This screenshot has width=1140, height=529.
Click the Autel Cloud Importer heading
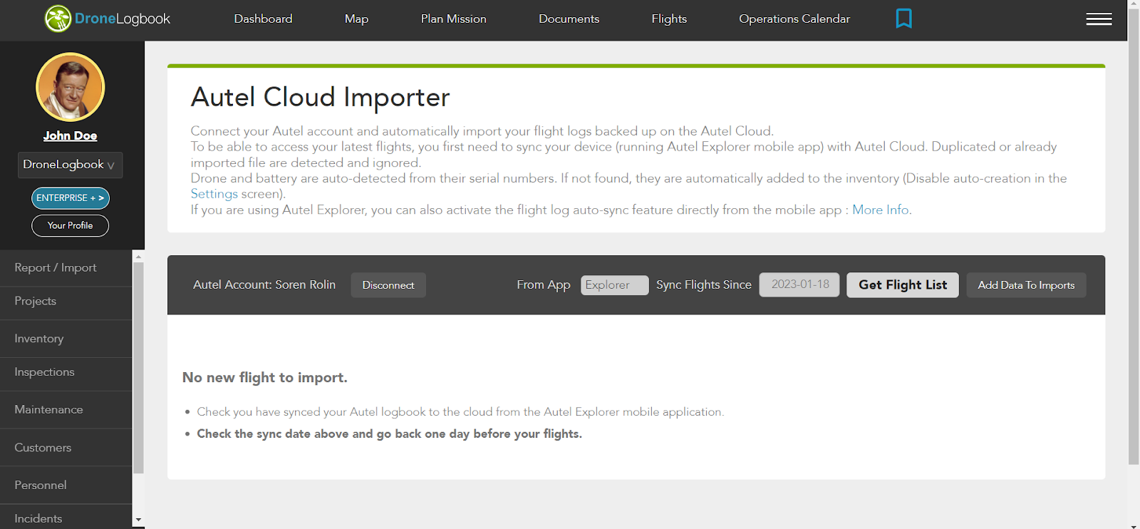coord(321,97)
